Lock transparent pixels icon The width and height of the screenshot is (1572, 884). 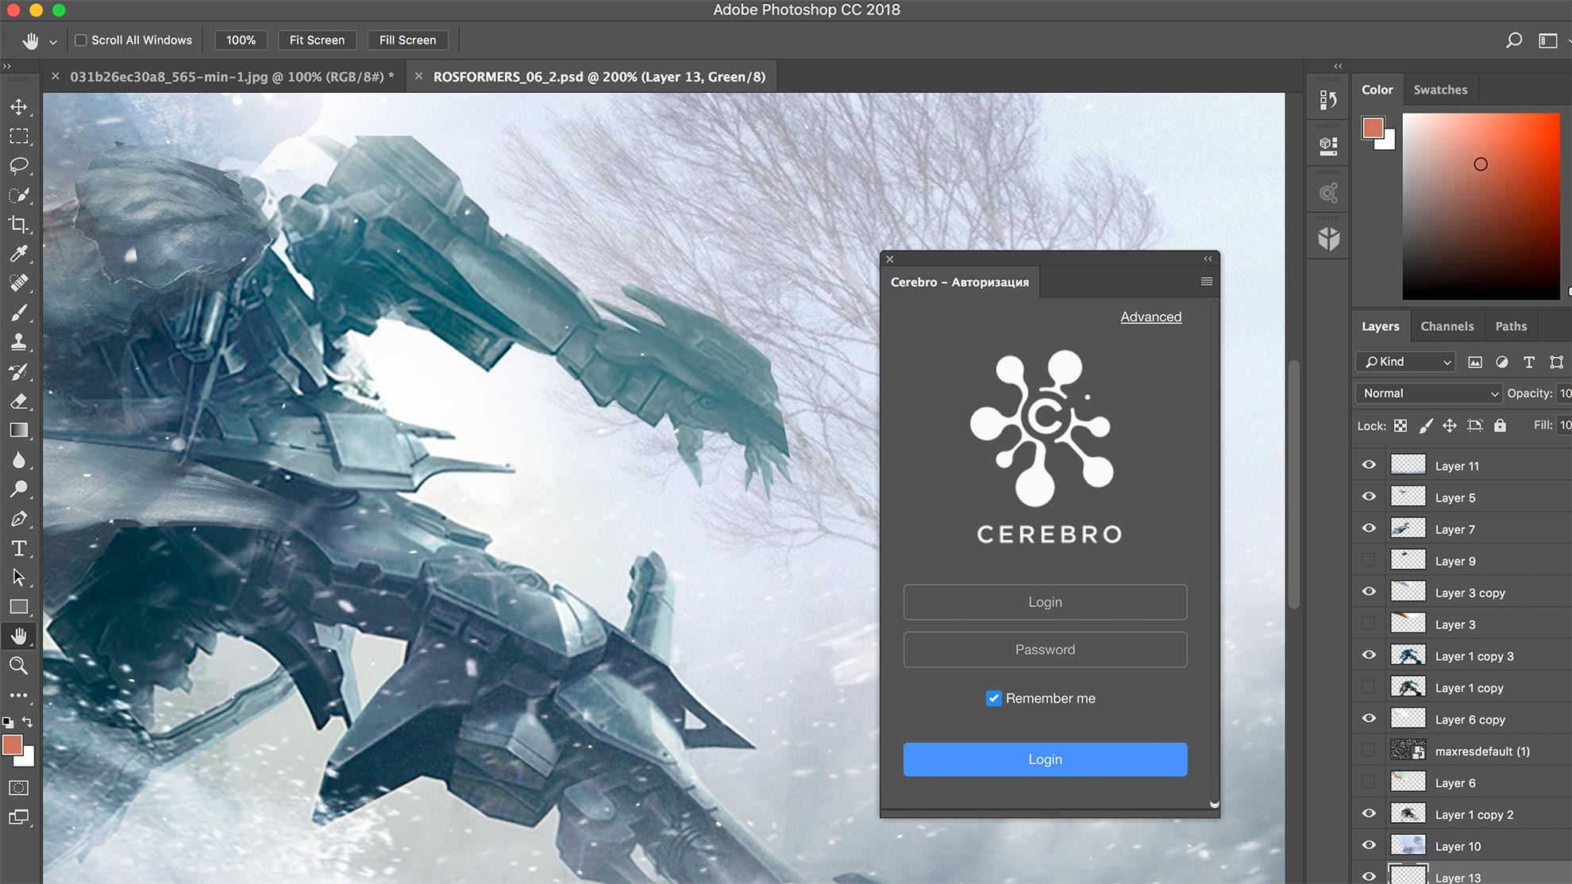(1401, 426)
